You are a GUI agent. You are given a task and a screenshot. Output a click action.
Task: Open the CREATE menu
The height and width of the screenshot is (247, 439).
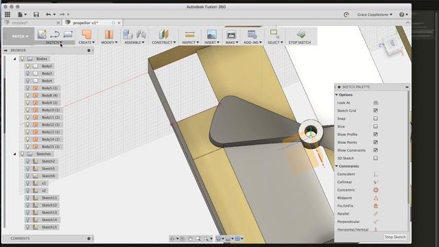86,43
